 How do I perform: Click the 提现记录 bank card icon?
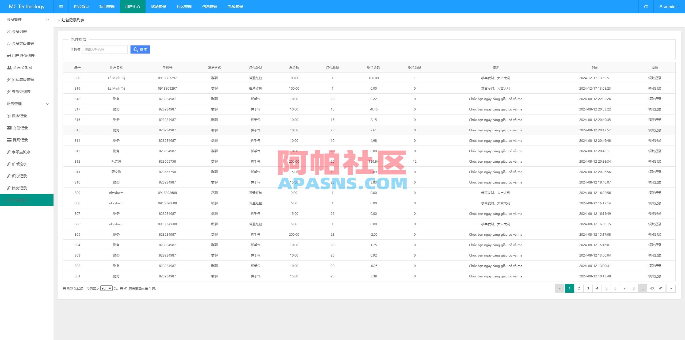tap(9, 140)
